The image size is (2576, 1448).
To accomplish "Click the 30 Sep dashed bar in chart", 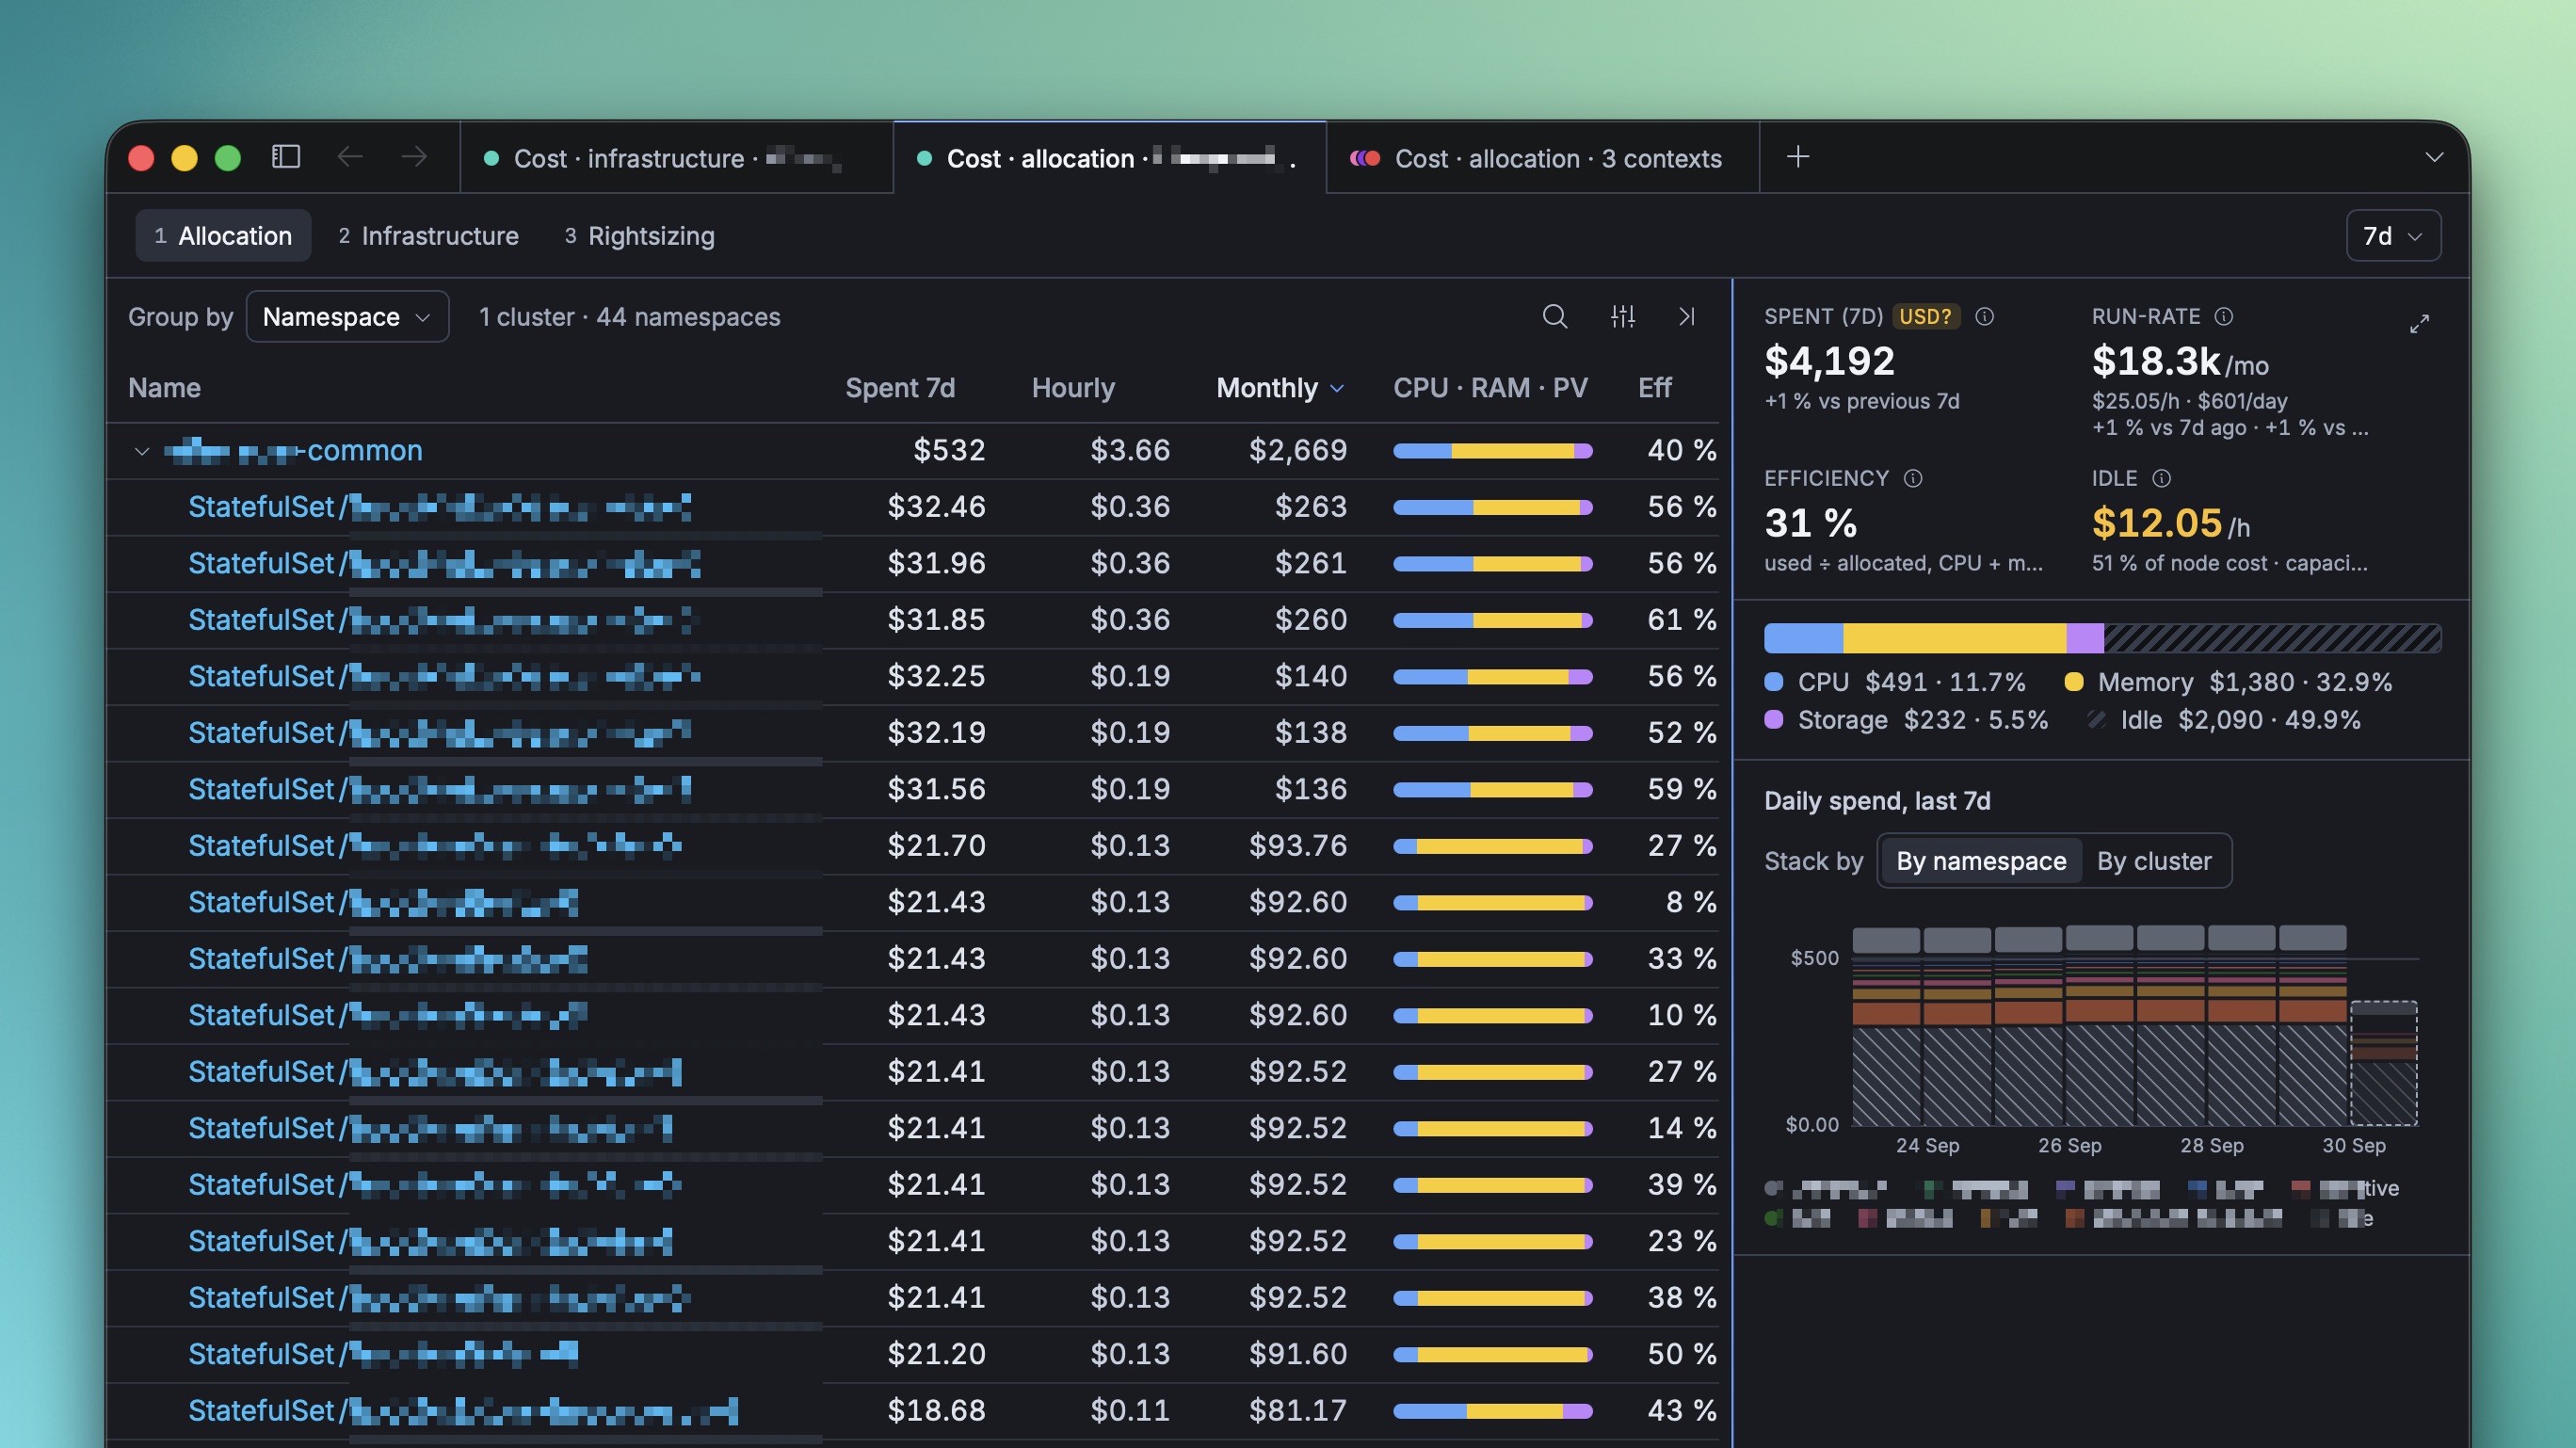I will coord(2383,1063).
